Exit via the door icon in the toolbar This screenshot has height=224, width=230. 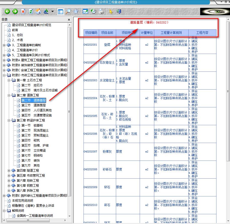point(119,12)
